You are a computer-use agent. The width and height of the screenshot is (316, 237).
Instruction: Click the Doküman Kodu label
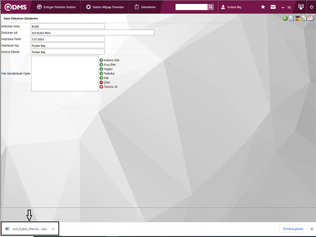coord(11,26)
